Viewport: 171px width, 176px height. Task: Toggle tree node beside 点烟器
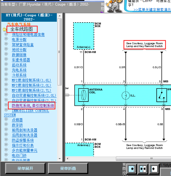click(x=6, y=119)
